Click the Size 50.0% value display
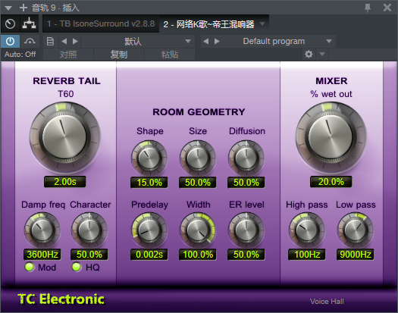The height and width of the screenshot is (313, 398). click(198, 183)
